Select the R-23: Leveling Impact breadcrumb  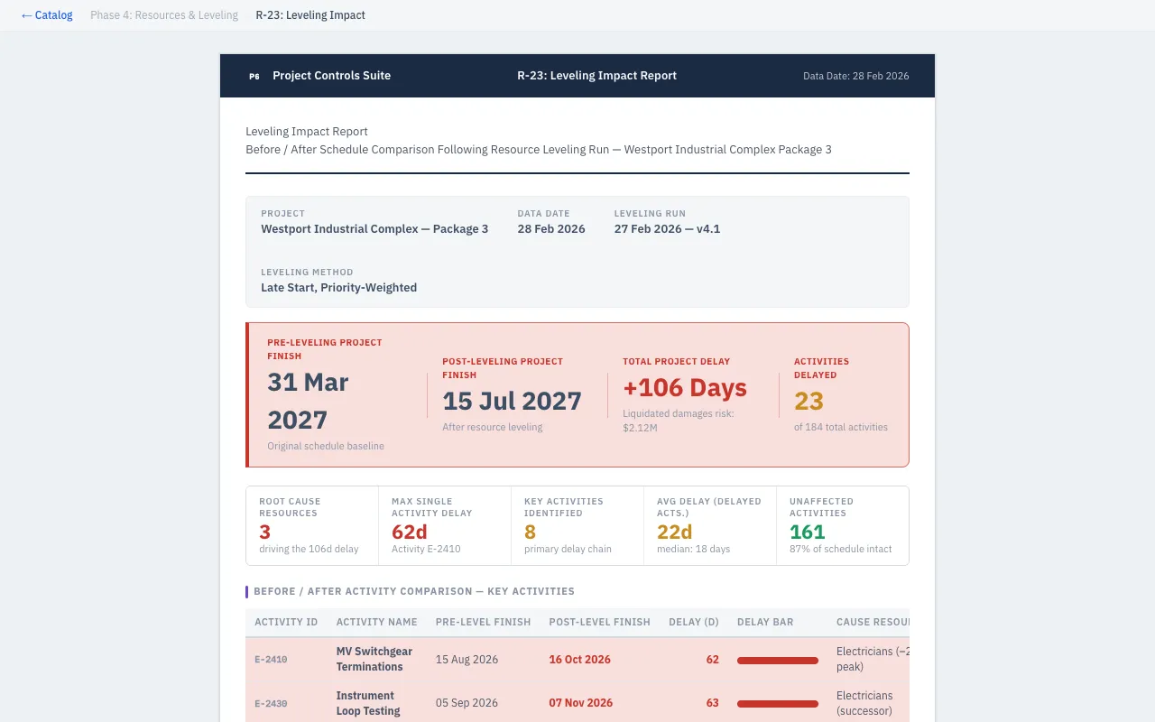click(310, 15)
